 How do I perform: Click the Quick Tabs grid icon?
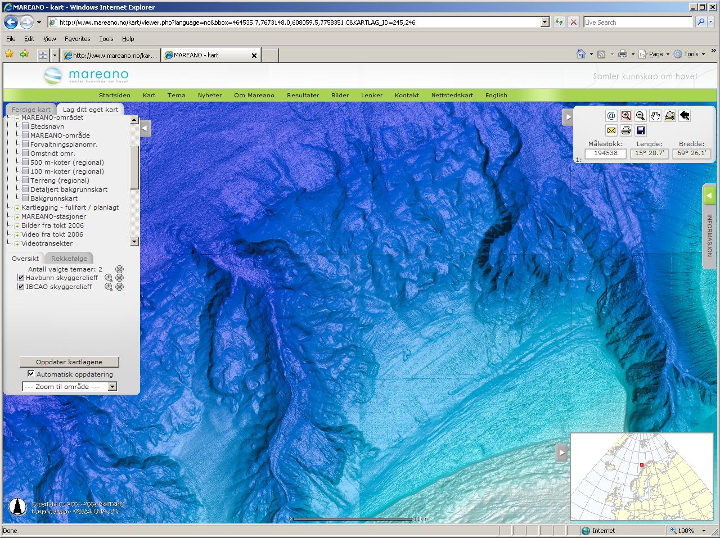pos(43,55)
